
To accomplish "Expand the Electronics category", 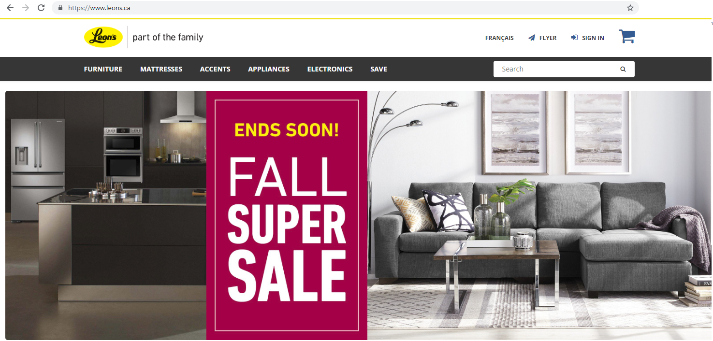I will (x=330, y=69).
